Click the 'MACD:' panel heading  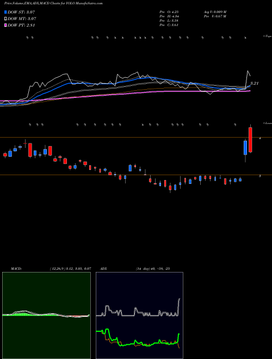16,269
